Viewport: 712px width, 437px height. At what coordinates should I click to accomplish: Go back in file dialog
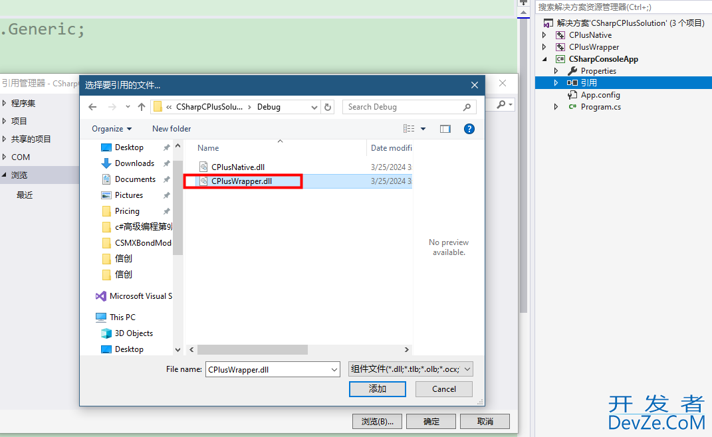click(92, 107)
